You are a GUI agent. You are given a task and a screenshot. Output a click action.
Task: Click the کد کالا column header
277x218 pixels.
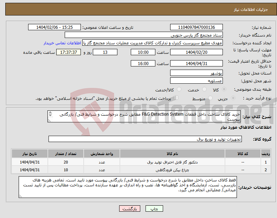click(243, 154)
